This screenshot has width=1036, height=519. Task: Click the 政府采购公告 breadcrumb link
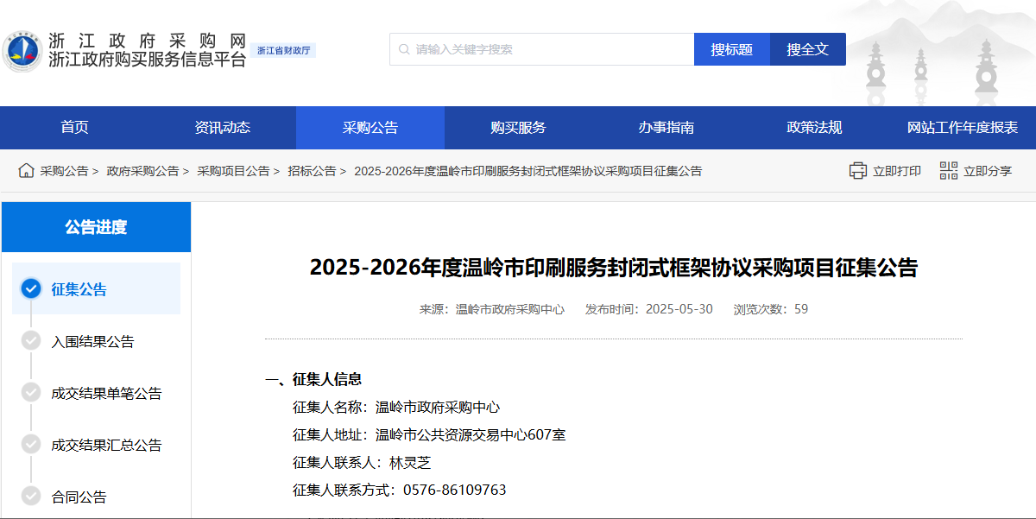click(x=142, y=171)
